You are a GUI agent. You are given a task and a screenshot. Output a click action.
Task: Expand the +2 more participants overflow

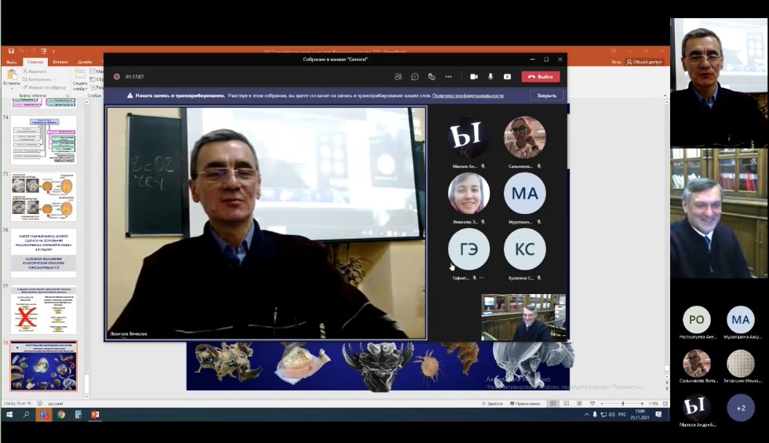(740, 408)
